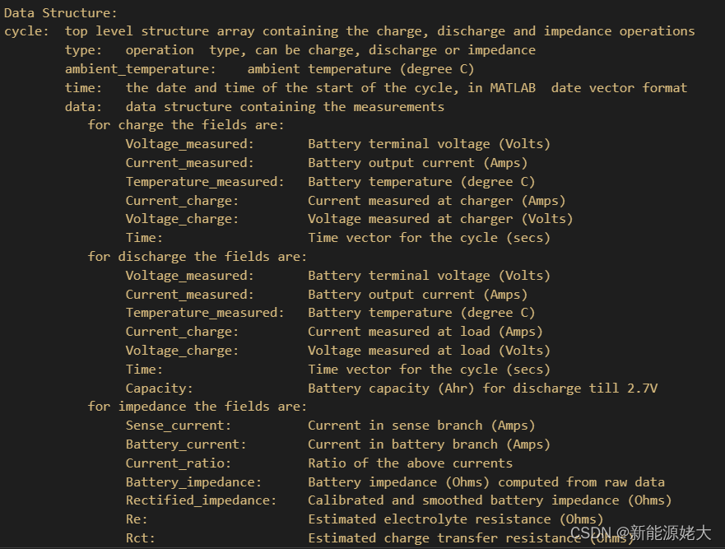Select 'Voltage measured at load (Volts)' description
The height and width of the screenshot is (549, 725).
(x=429, y=351)
